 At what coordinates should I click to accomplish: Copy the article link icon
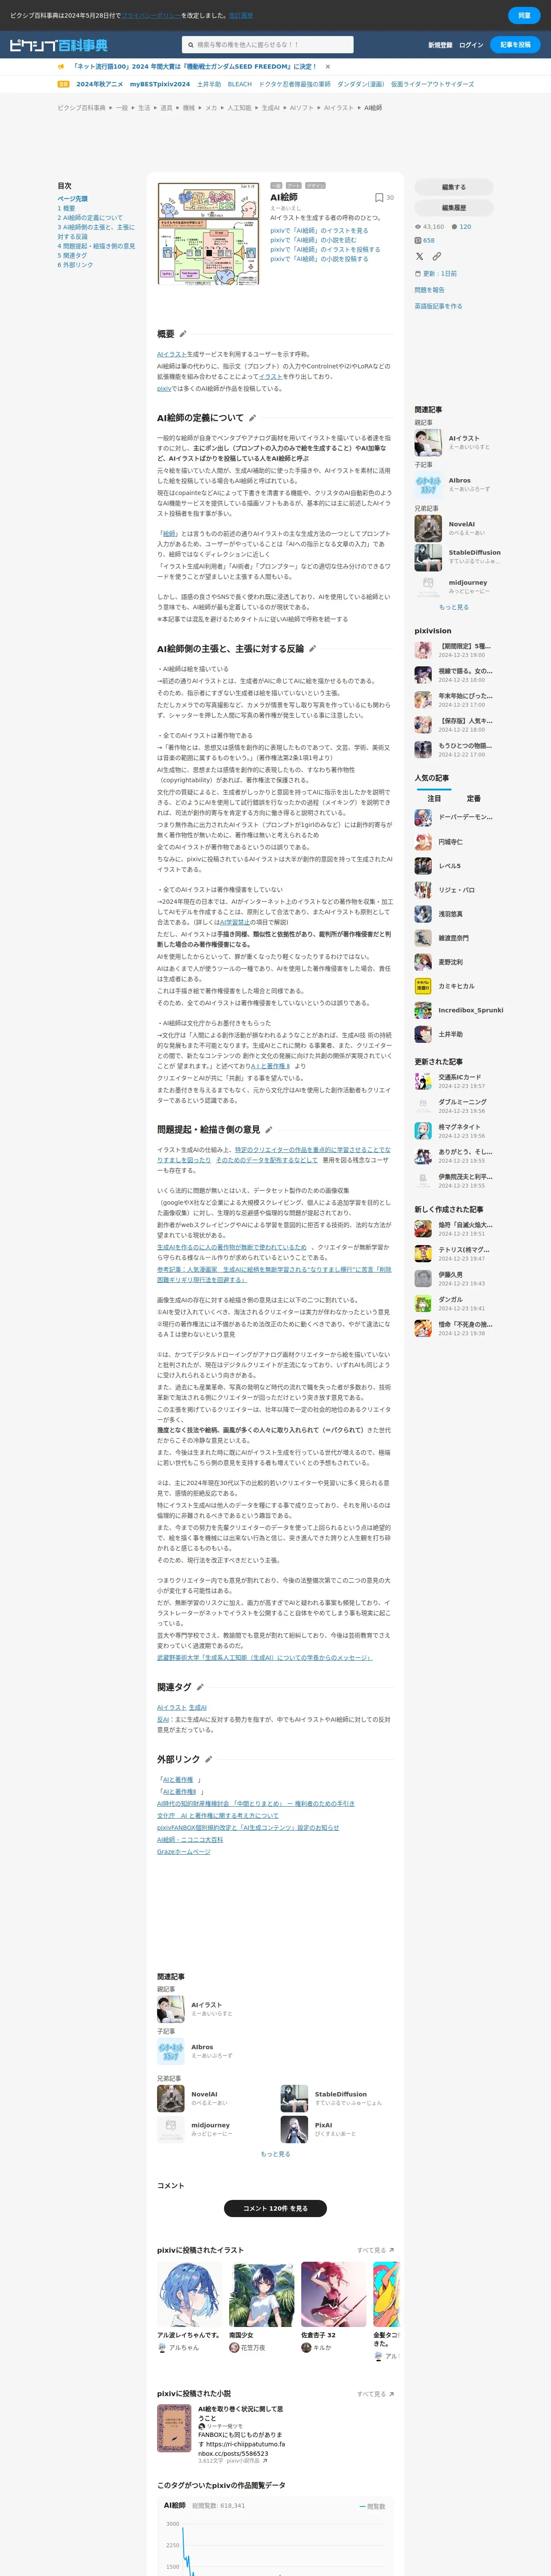tap(436, 257)
